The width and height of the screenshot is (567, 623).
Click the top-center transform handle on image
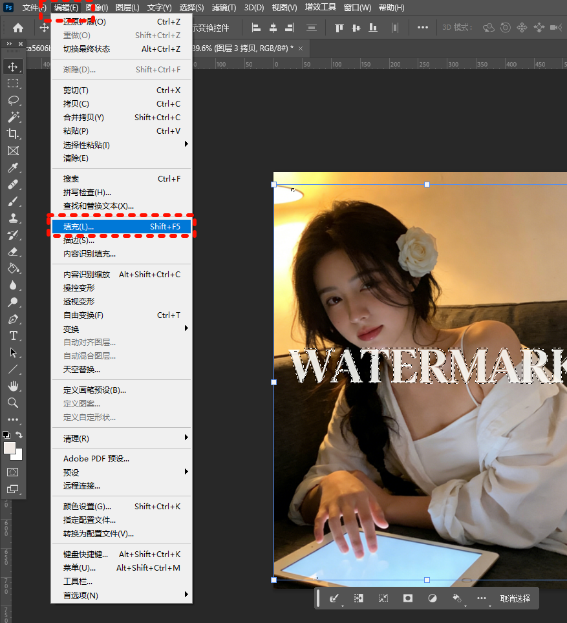click(427, 185)
